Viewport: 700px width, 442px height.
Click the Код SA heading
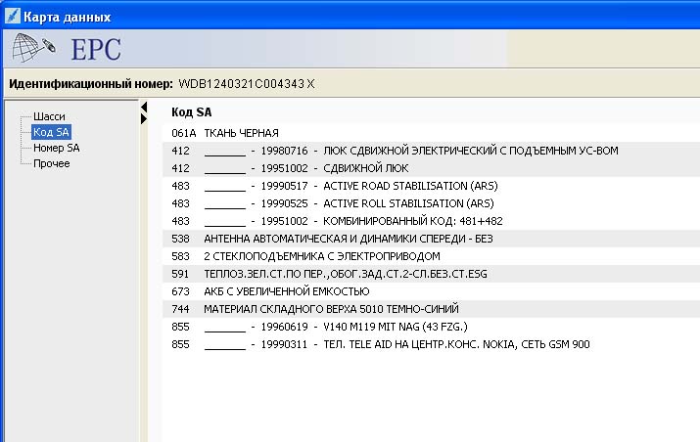pos(192,111)
